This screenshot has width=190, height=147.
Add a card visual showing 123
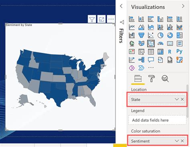170,43
